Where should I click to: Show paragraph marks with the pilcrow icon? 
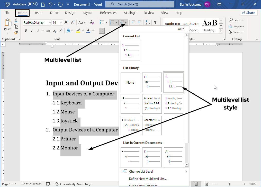[x=155, y=22]
